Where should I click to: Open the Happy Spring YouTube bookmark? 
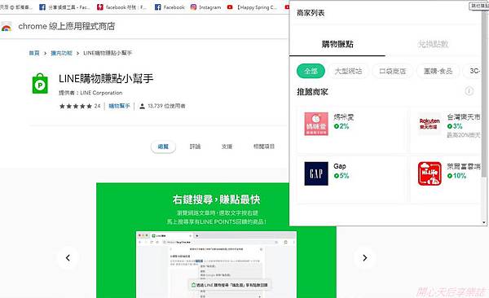pos(252,7)
